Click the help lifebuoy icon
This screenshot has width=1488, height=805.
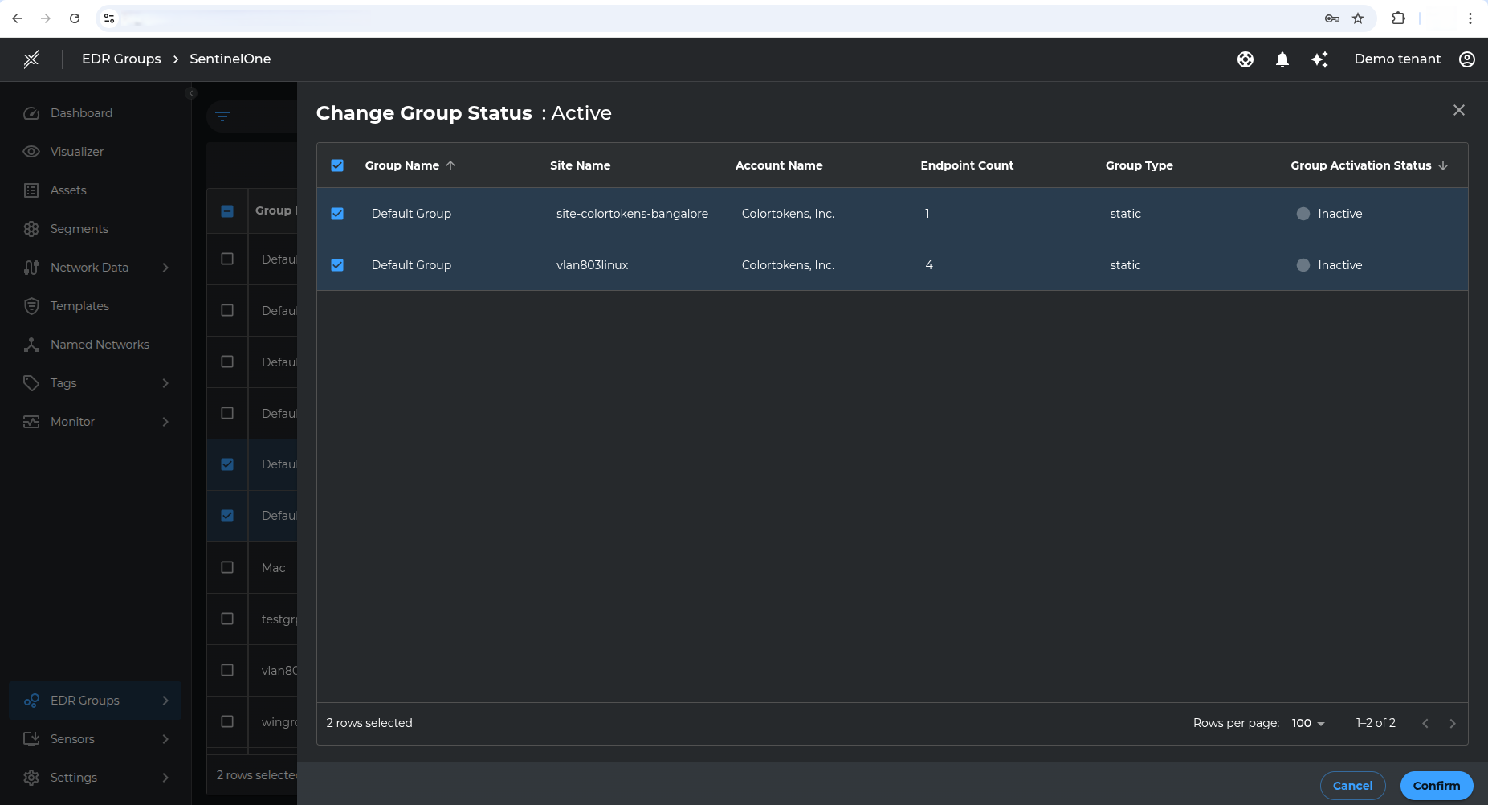(1245, 59)
